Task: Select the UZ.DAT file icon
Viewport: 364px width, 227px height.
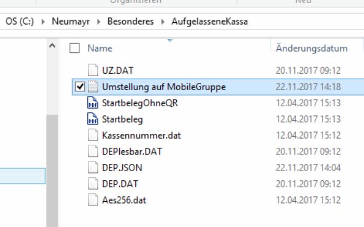Action: 93,70
